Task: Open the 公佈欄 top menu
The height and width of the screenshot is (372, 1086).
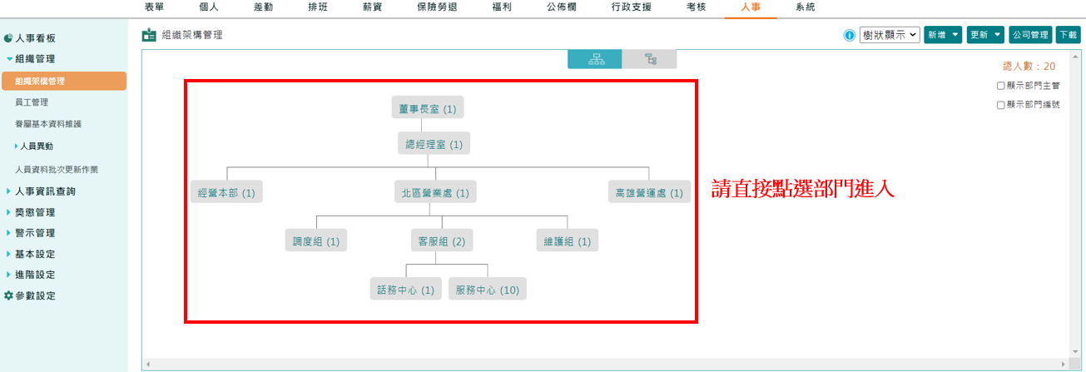Action: 560,7
